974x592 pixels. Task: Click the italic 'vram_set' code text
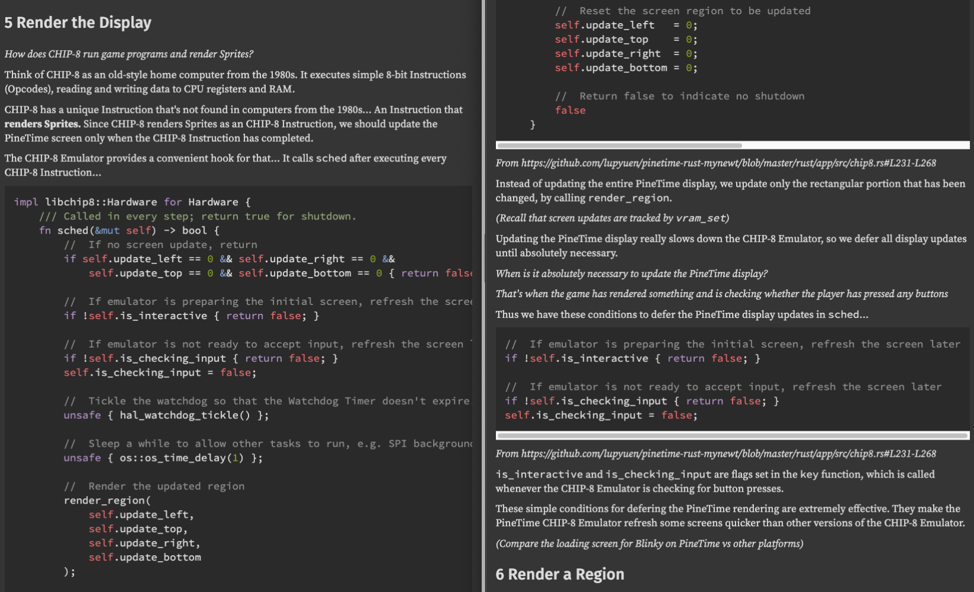pos(701,218)
